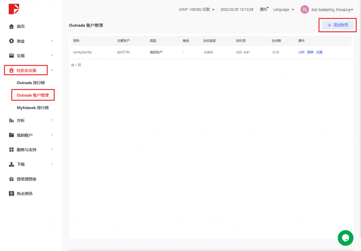The image size is (361, 251).
Task: Expand the 资金 sidebar section
Action: click(x=52, y=41)
